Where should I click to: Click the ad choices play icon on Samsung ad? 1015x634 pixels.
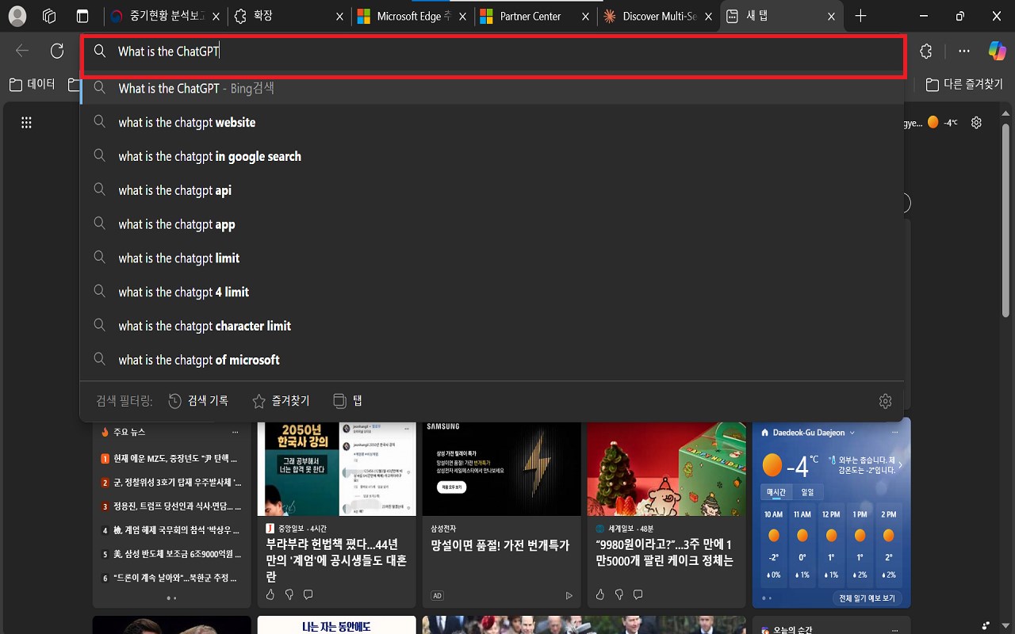point(569,595)
